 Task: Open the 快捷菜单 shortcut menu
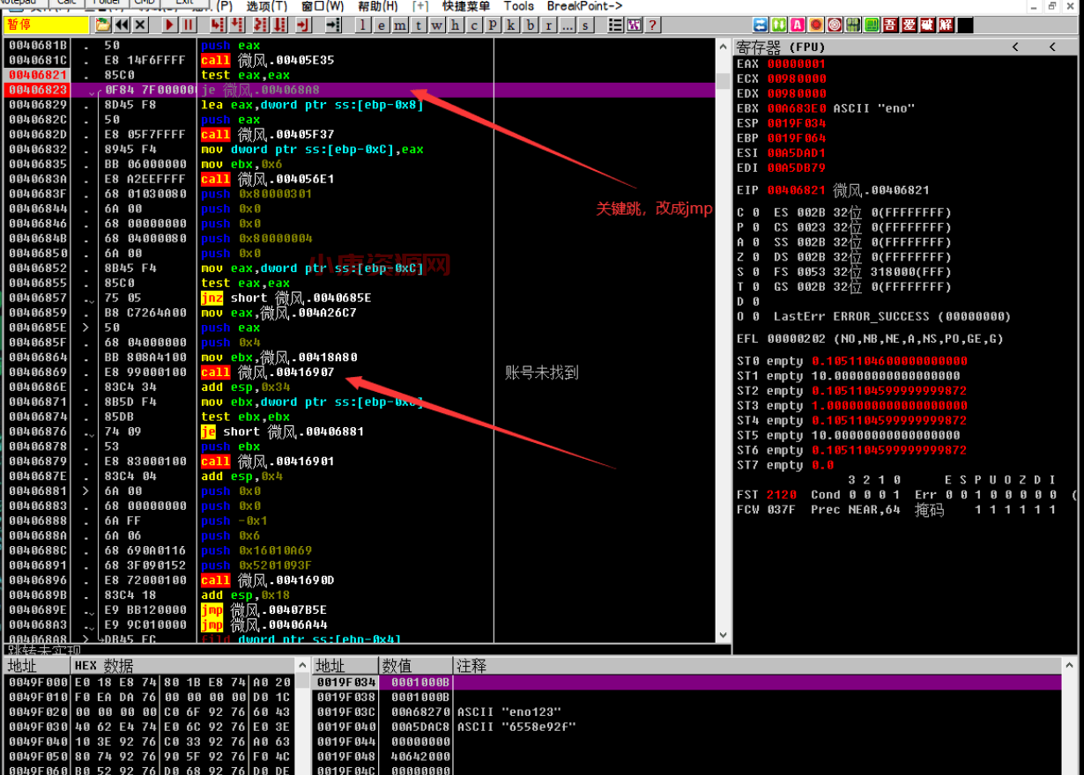tap(466, 6)
